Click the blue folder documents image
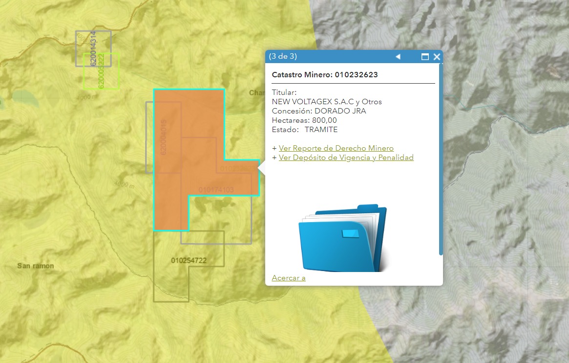 coord(343,238)
